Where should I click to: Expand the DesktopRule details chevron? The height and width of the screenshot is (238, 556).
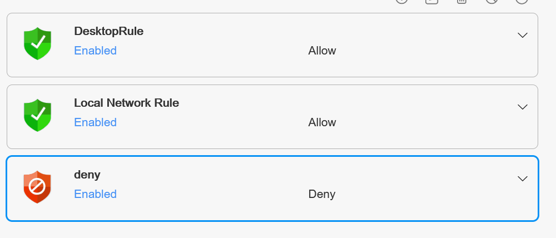click(x=522, y=35)
